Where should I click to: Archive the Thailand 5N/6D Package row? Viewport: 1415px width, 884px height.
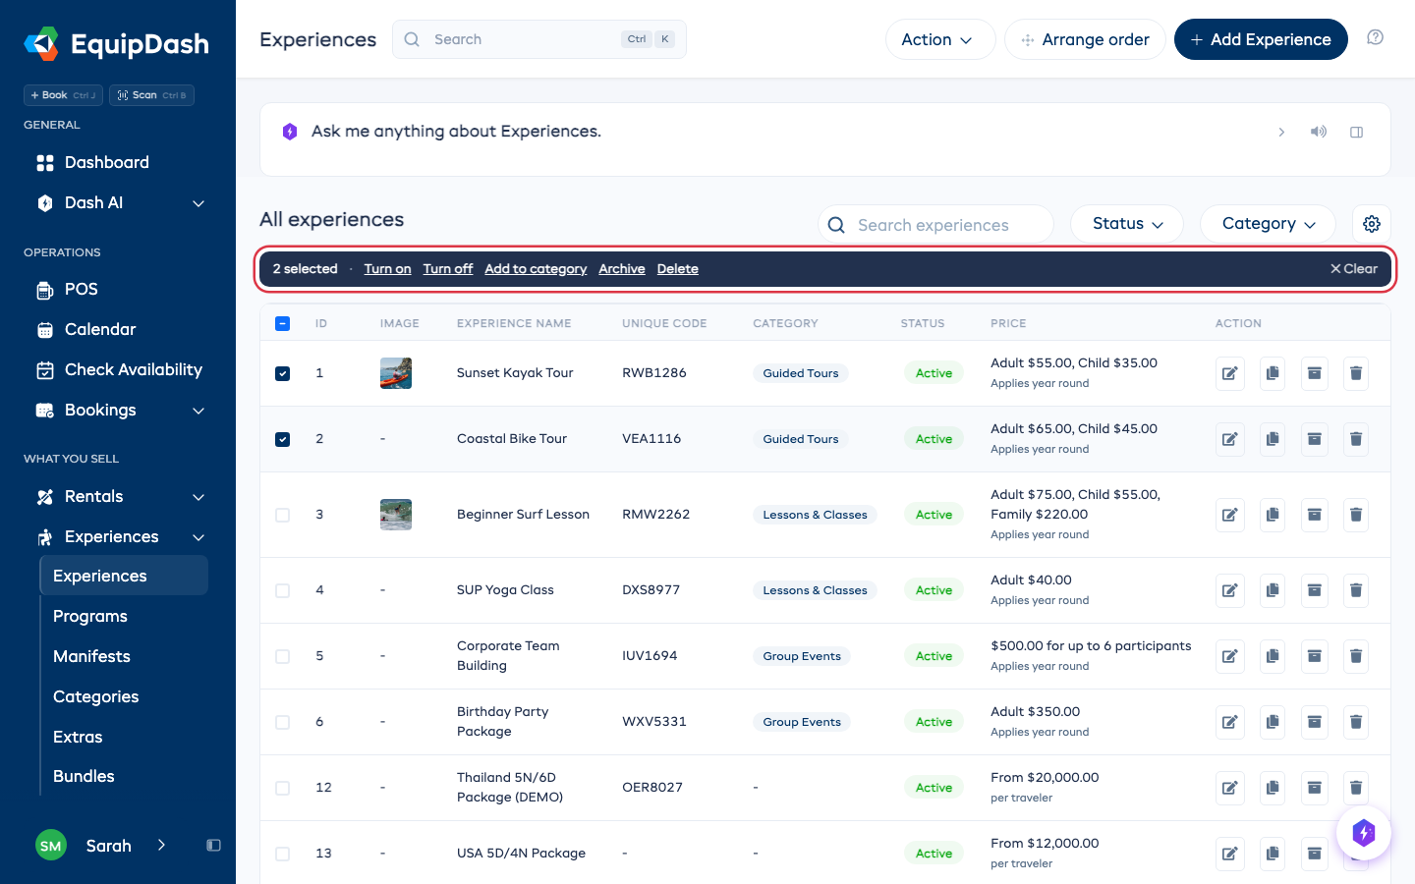[x=1314, y=788]
